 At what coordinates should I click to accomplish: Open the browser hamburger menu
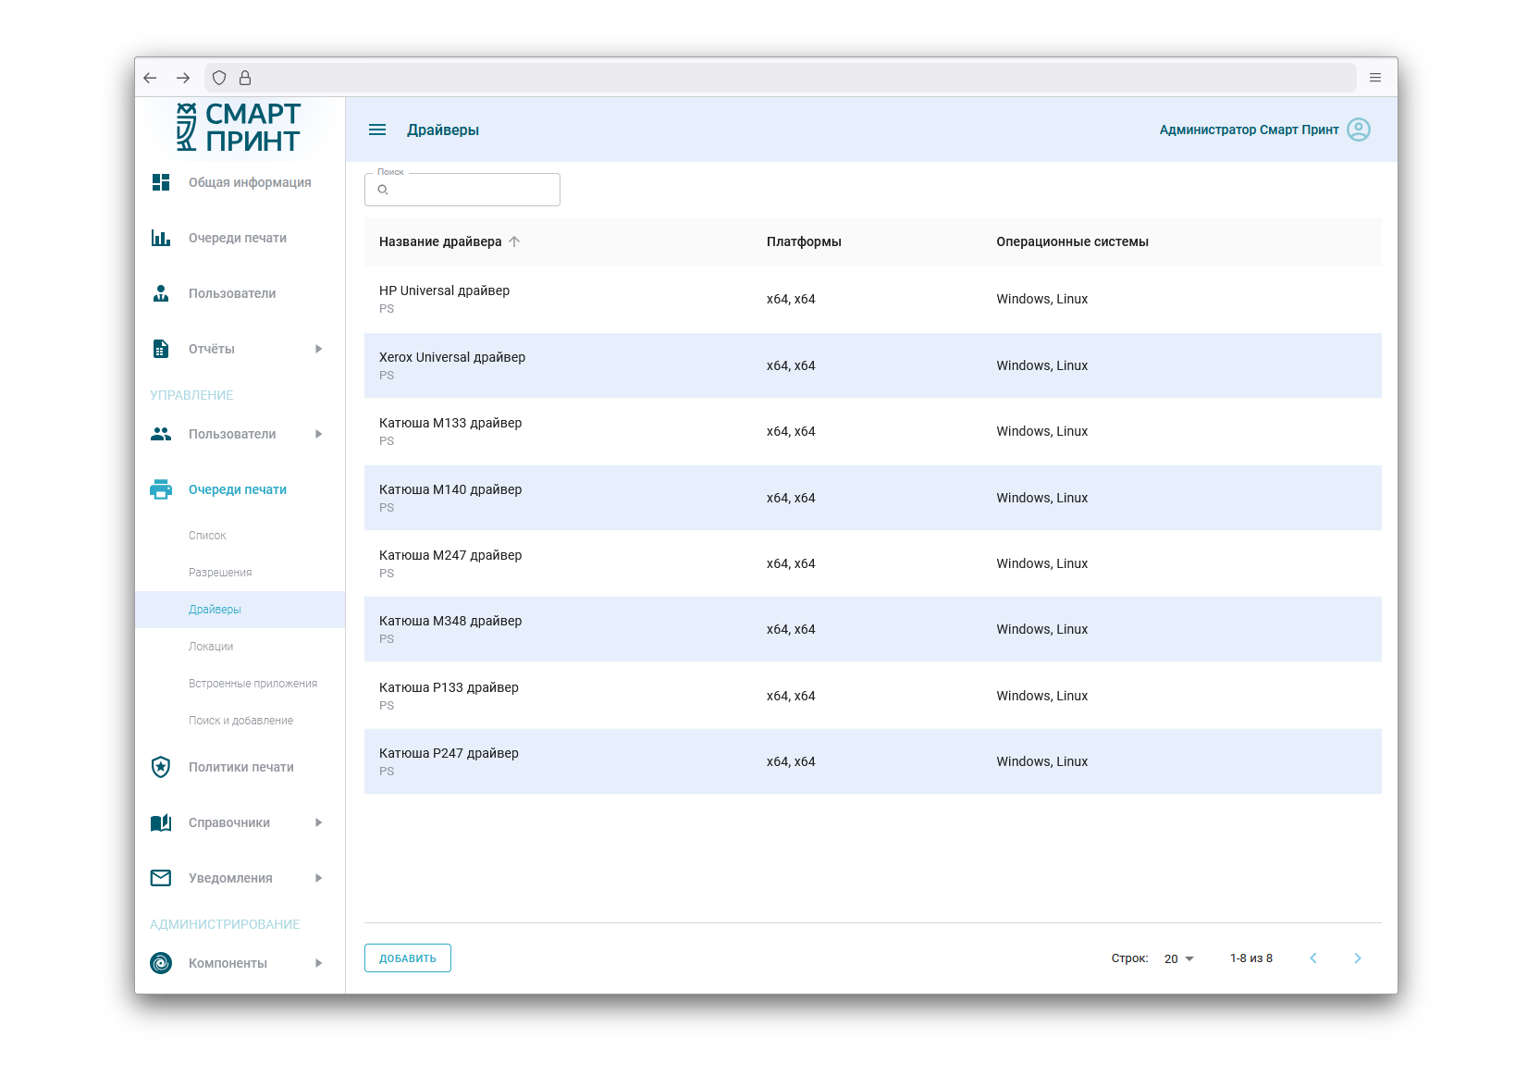[x=1375, y=78]
